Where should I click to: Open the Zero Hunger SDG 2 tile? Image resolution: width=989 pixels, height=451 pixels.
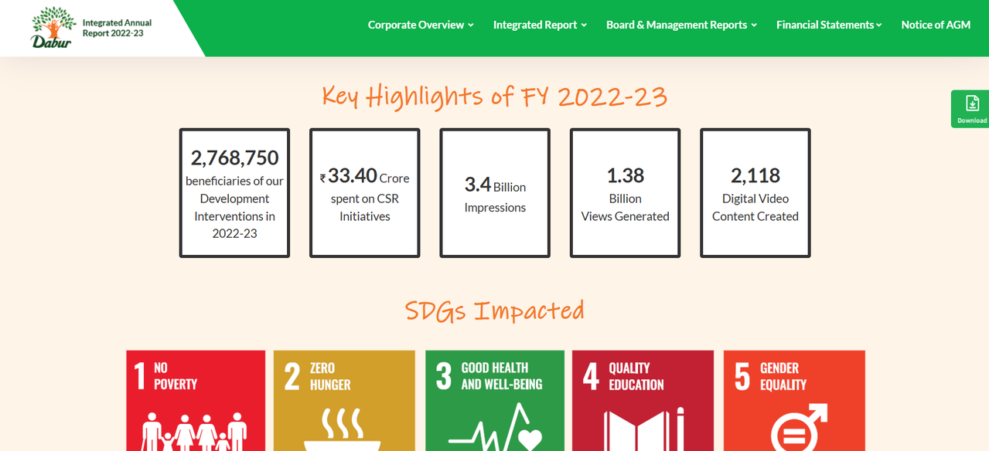point(345,401)
